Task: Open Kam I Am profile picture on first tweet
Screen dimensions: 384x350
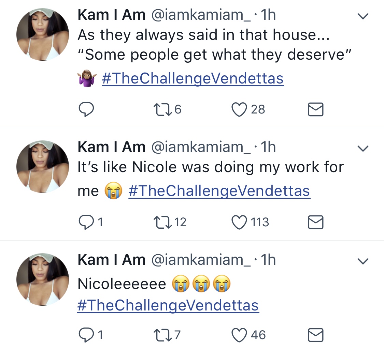Action: click(x=43, y=34)
